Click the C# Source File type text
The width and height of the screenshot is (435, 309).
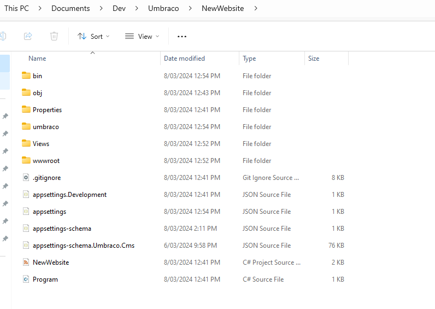(x=263, y=279)
